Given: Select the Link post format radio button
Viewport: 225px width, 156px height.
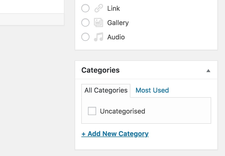Looking at the screenshot, I should pos(85,8).
